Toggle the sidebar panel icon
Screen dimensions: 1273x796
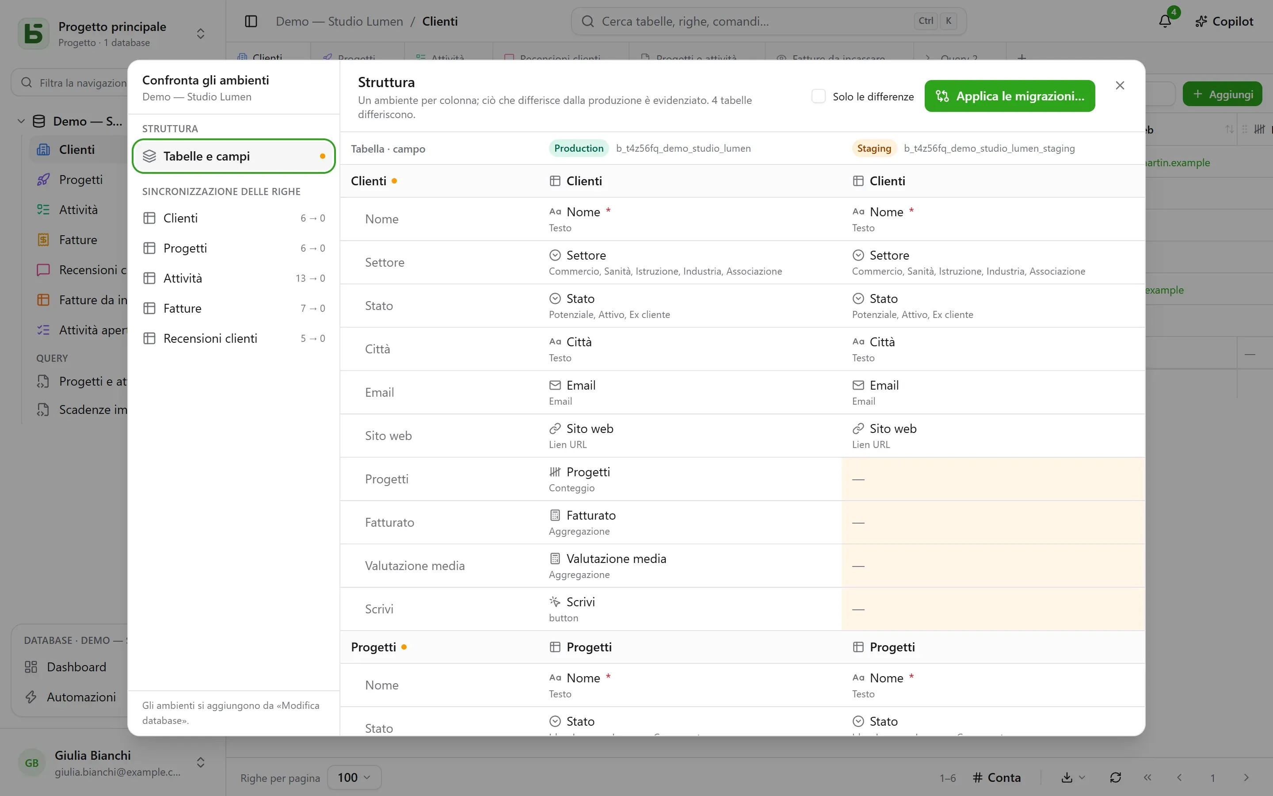(x=251, y=21)
